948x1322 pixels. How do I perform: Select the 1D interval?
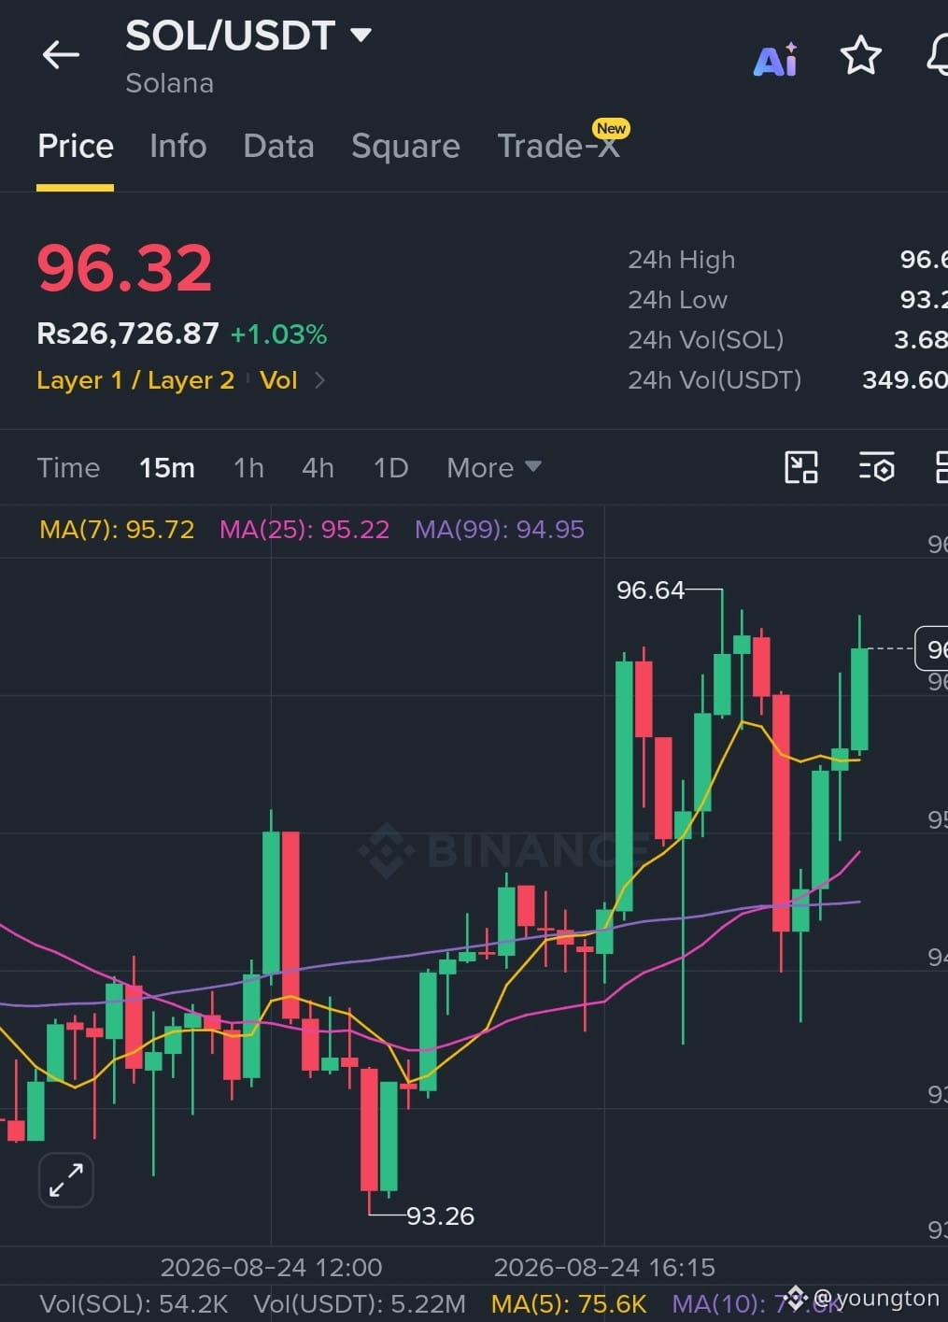390,467
